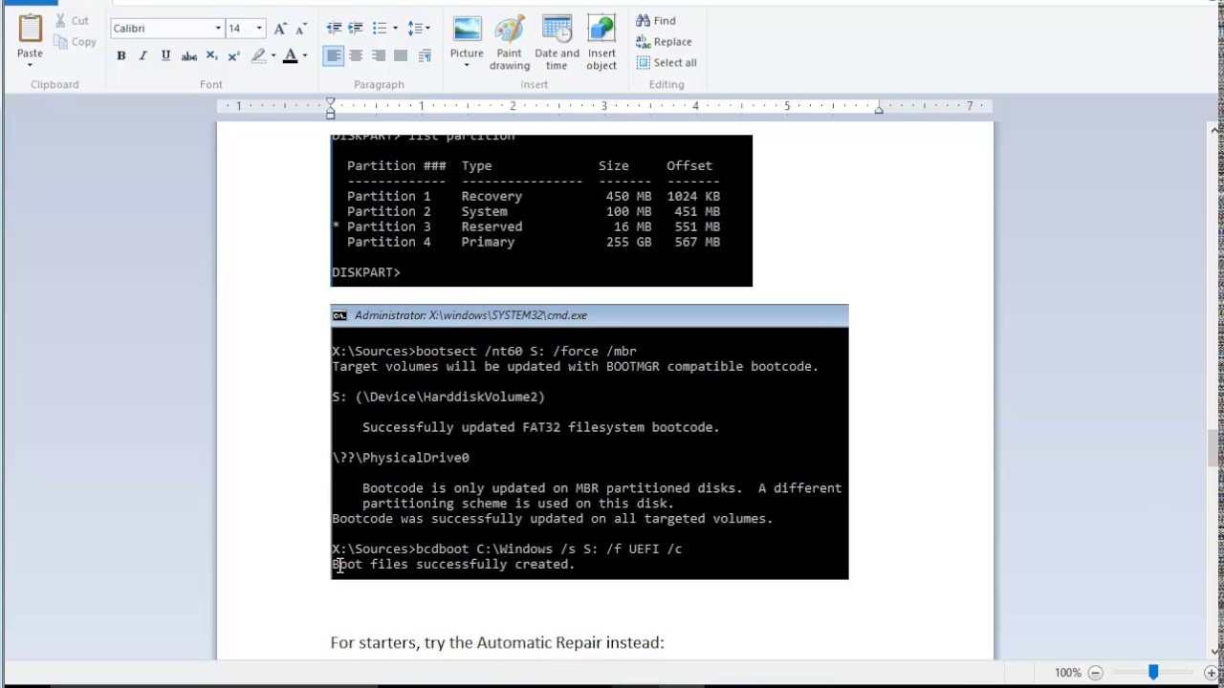Viewport: 1224px width, 688px height.
Task: Click the Replace button
Action: coord(664,42)
